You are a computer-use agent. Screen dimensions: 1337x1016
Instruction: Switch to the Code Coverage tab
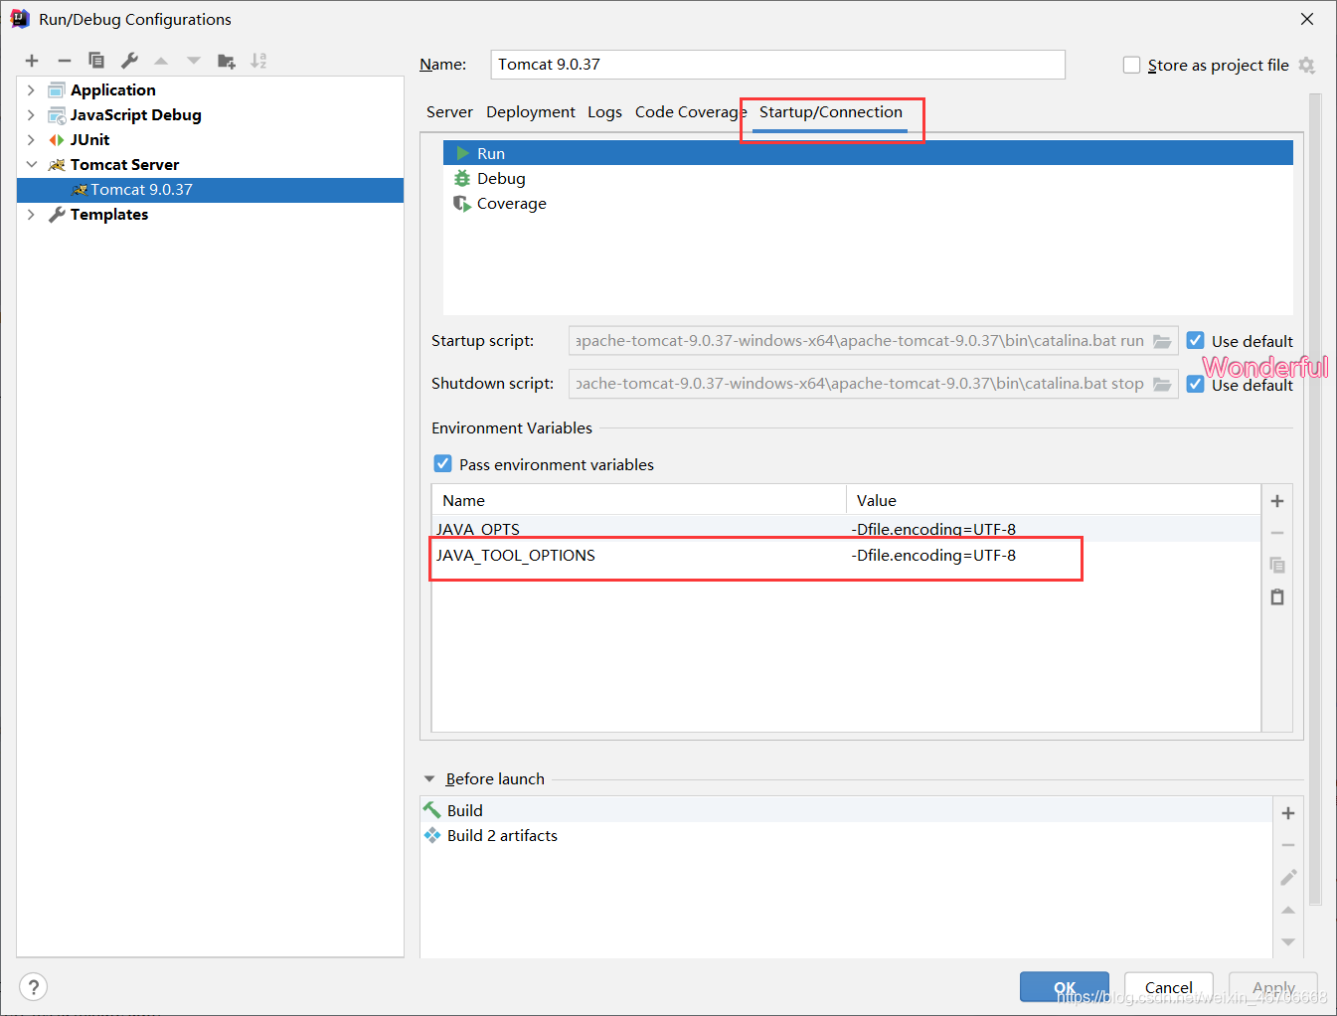click(x=691, y=112)
